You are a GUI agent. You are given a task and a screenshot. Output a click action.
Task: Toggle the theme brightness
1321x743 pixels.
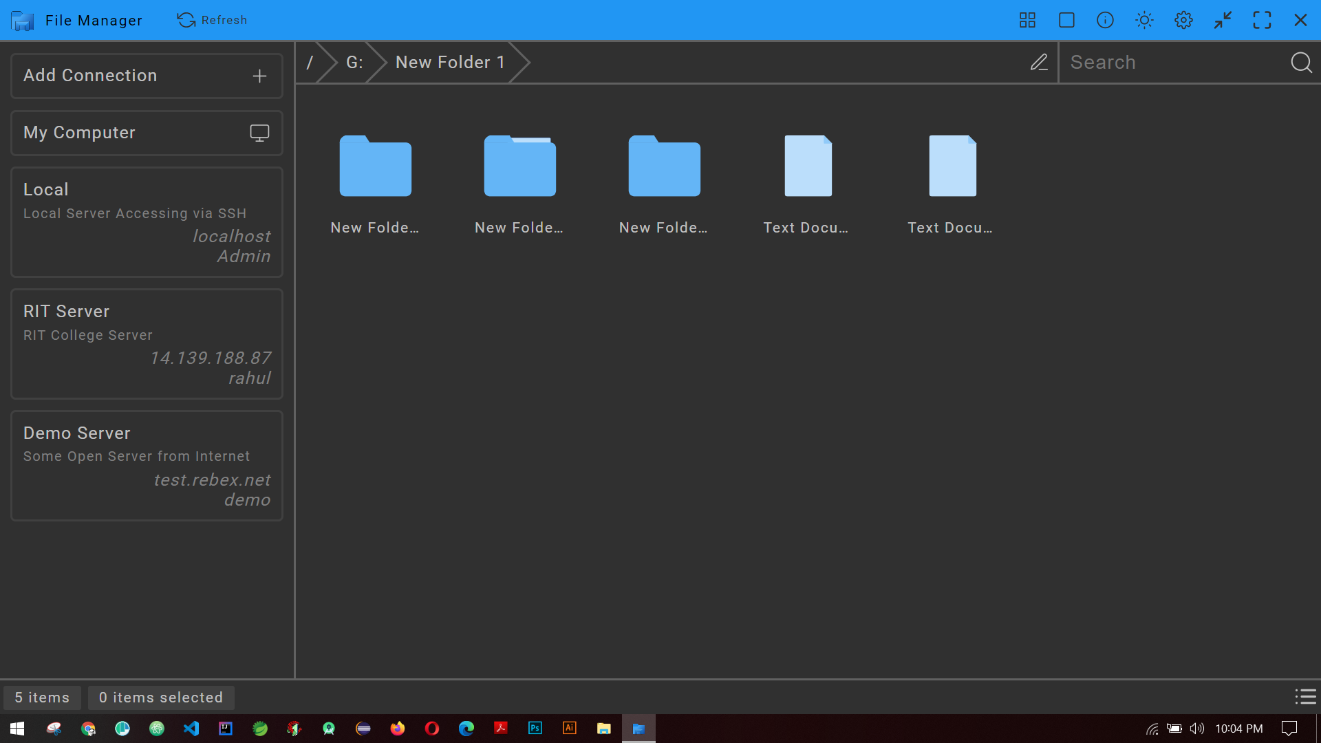pyautogui.click(x=1143, y=20)
